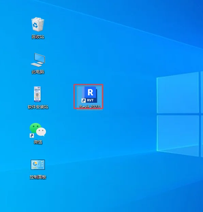Click the 控制面板 text label
Viewport: 203px width, 212px height.
[x=38, y=177]
